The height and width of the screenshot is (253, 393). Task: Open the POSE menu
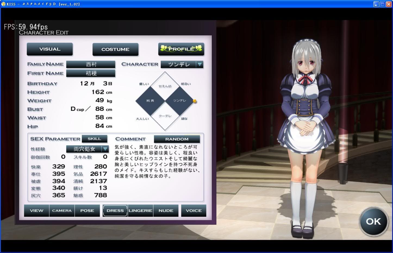click(x=87, y=211)
